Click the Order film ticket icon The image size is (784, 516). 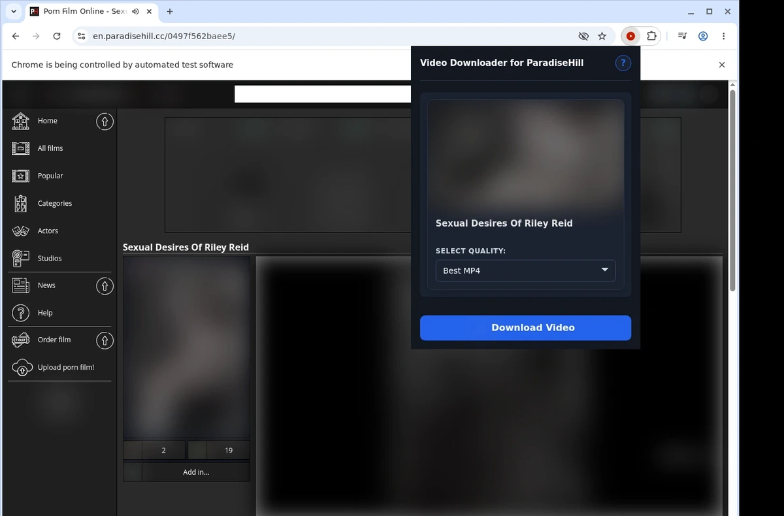[x=21, y=340]
